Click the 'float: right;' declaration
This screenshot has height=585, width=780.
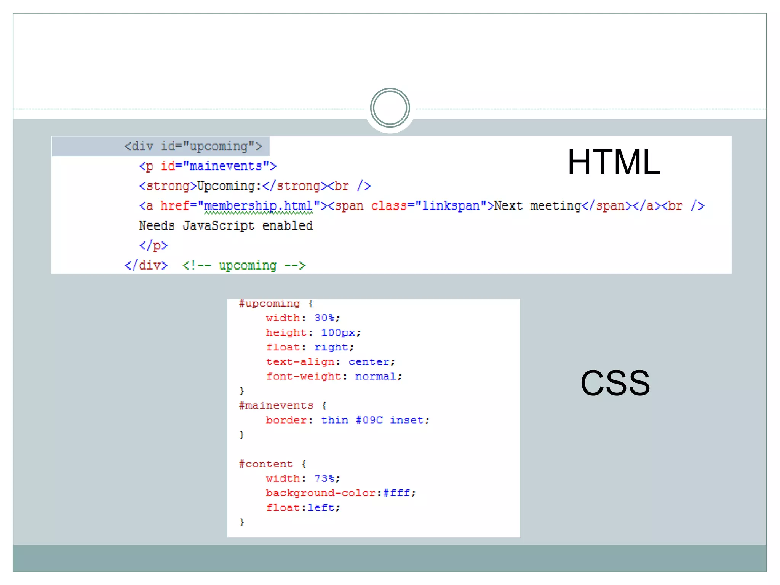[x=310, y=347]
